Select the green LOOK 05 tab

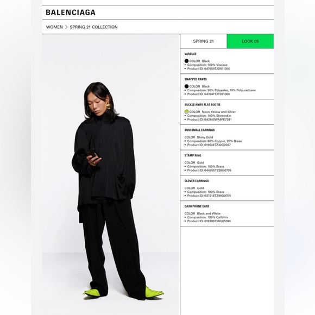250,41
